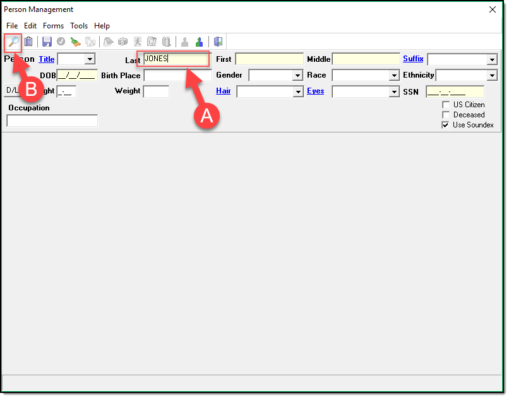Click the First name input field

point(269,59)
